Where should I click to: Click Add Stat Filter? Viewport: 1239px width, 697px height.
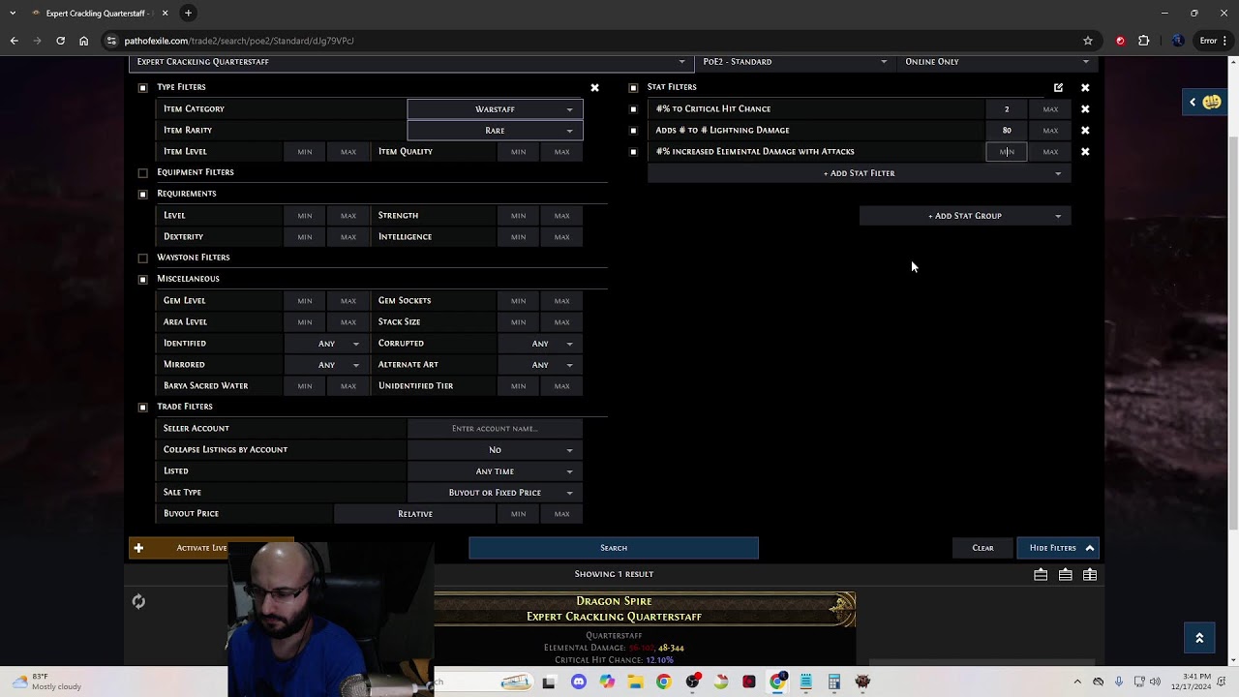[860, 173]
